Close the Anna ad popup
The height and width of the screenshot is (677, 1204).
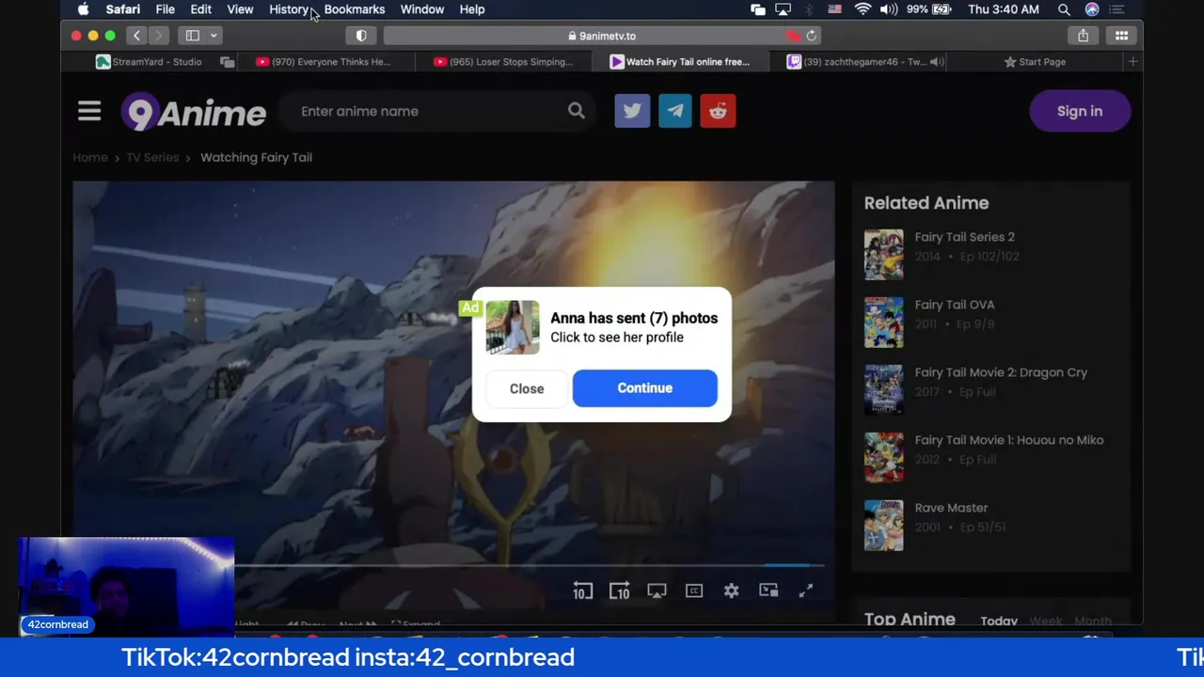(527, 388)
